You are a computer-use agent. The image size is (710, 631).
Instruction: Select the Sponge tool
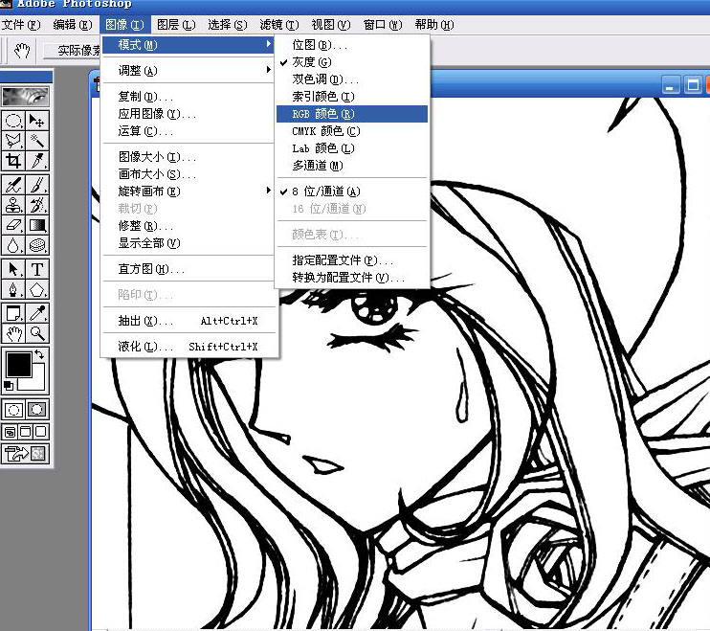click(37, 245)
